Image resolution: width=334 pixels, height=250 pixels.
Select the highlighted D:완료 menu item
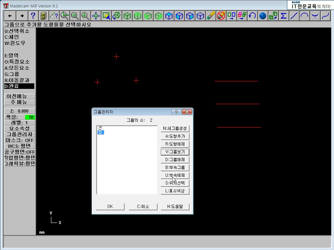[x=19, y=86]
